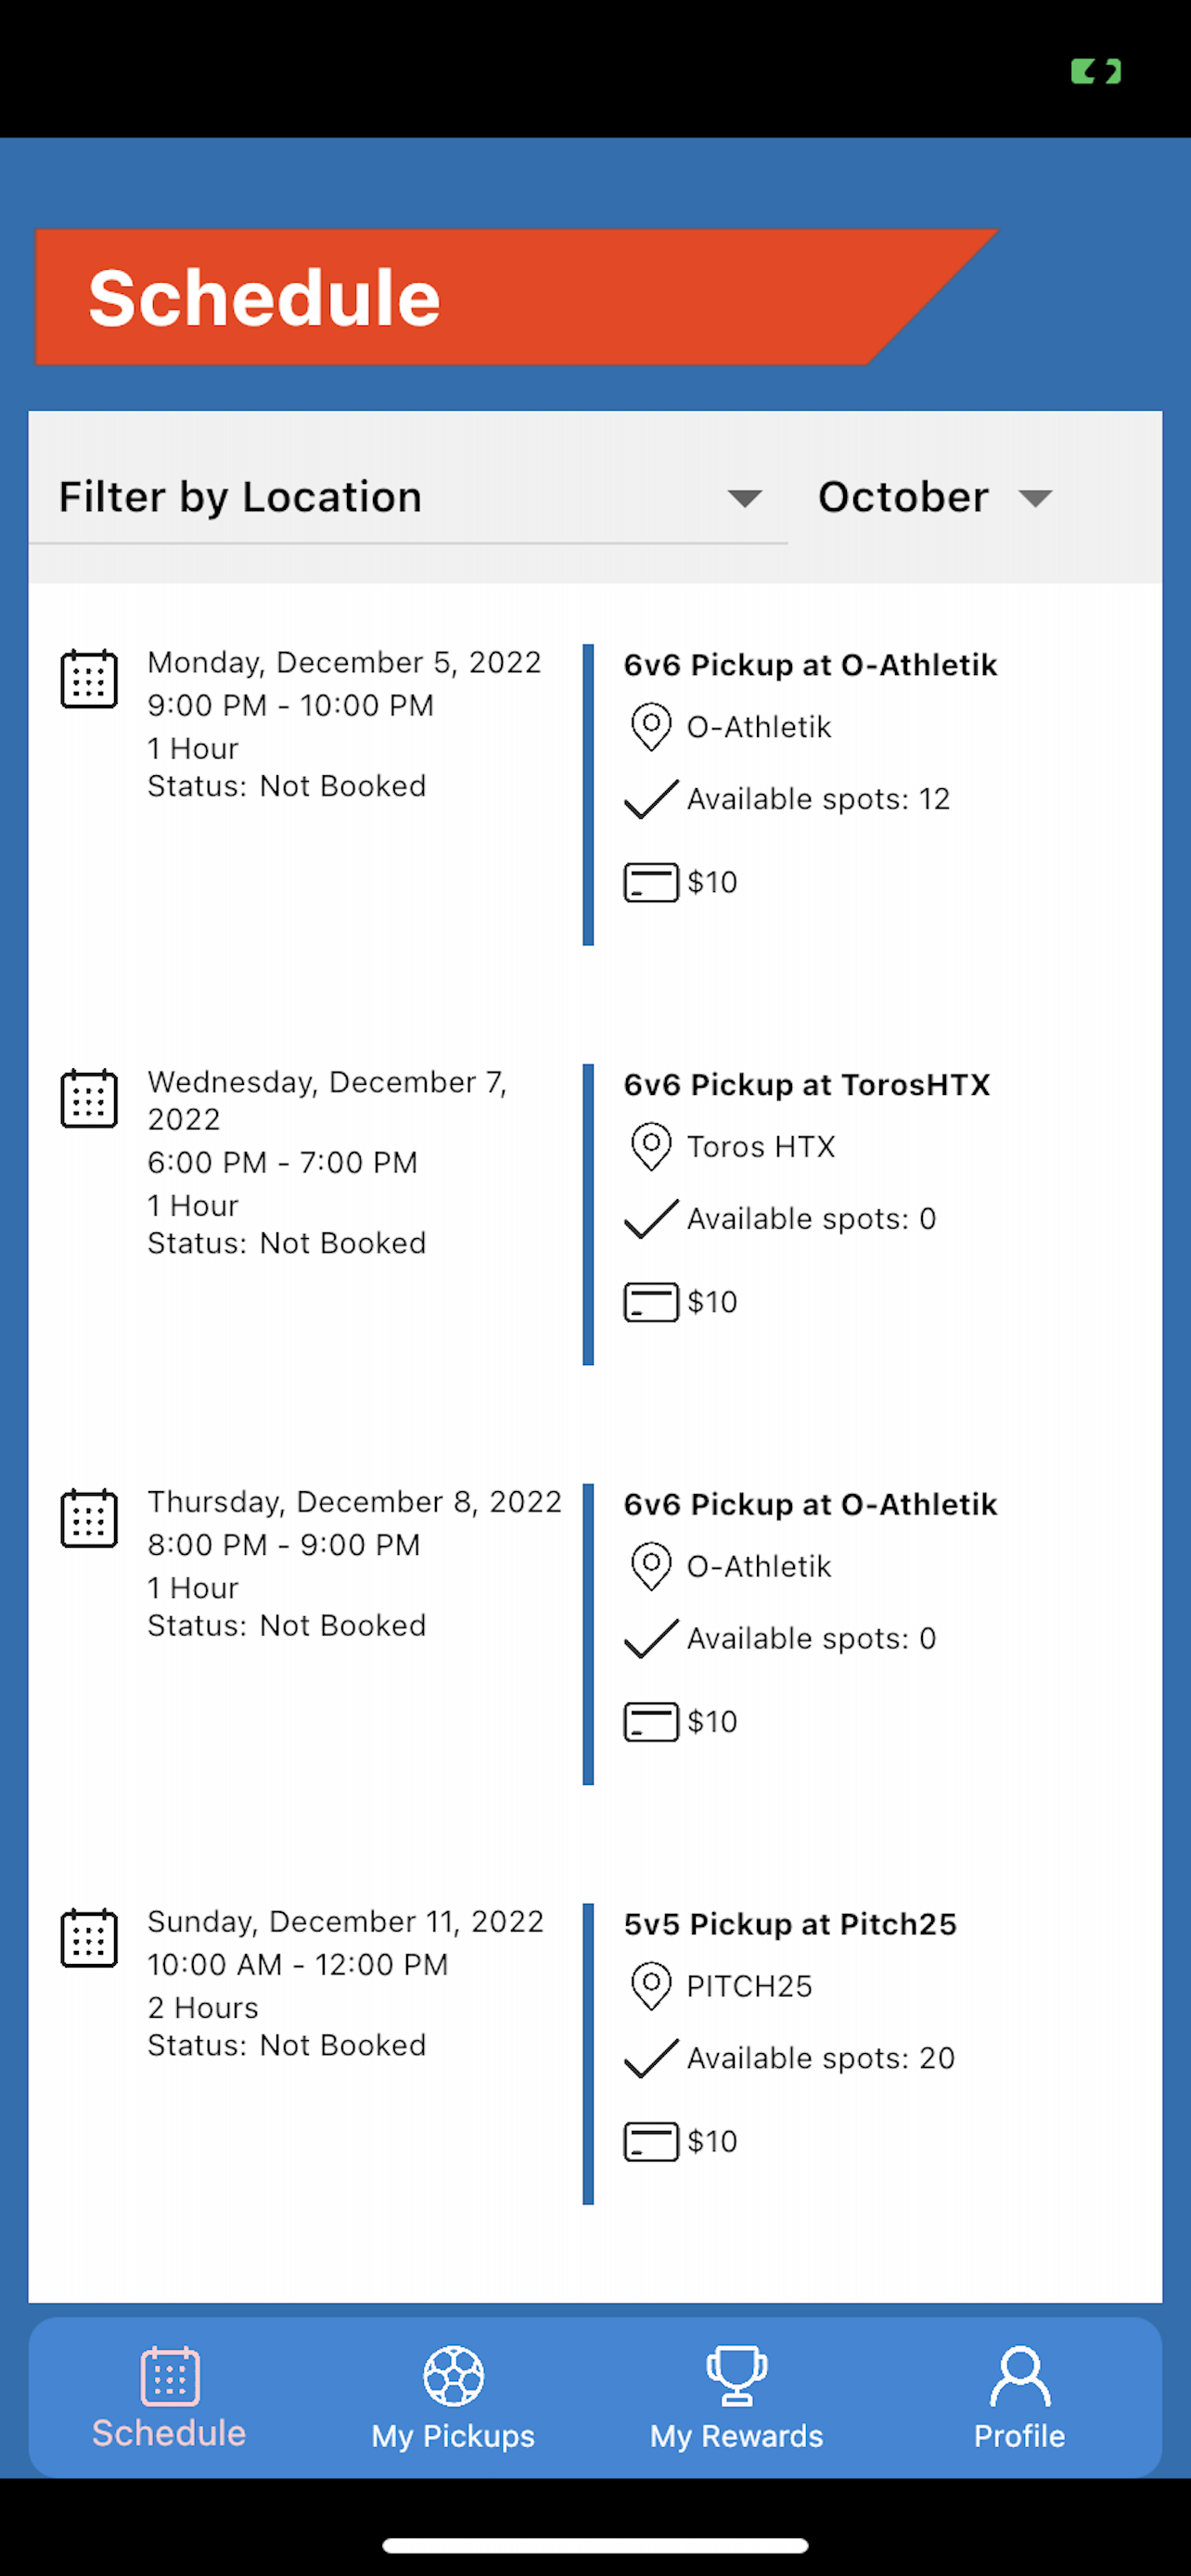1191x2576 pixels.
Task: Tap the calendar icon for Wednesday, December 7
Action: point(89,1098)
